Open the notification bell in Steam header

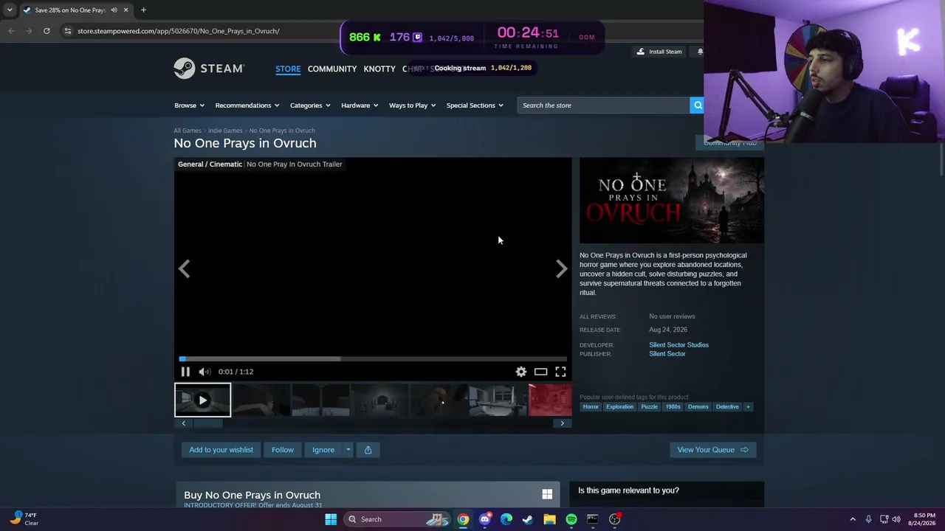click(700, 52)
